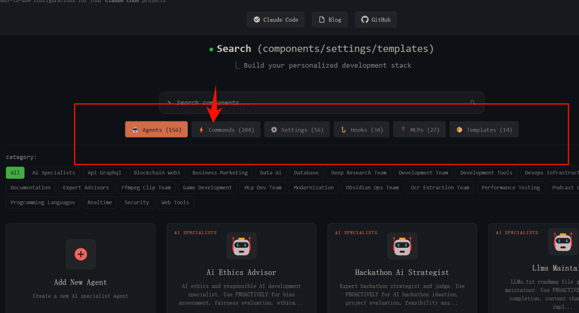Filter by Development Team category

click(423, 172)
